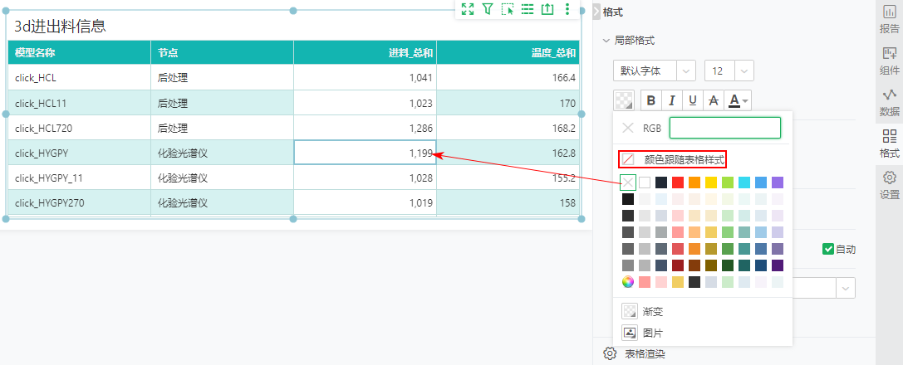Choose the 图片 image fill option
903x365 pixels.
[653, 333]
